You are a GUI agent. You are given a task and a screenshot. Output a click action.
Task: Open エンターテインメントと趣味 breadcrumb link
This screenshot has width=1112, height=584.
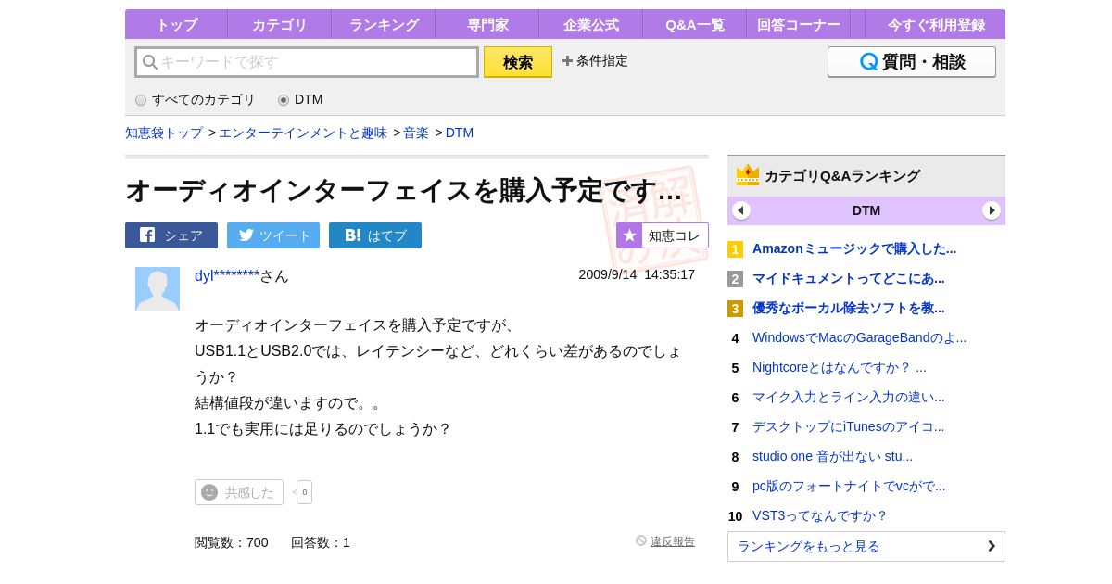(x=303, y=133)
